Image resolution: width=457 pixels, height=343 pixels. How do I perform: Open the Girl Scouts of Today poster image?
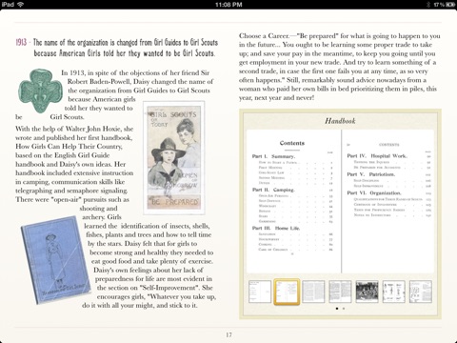point(174,158)
